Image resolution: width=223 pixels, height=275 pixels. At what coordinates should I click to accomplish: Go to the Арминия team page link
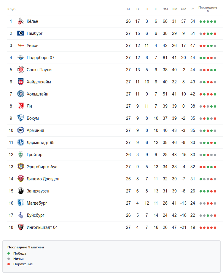tap(35, 130)
